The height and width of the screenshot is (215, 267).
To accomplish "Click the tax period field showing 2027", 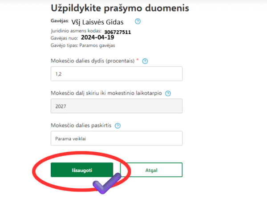I will click(117, 106).
